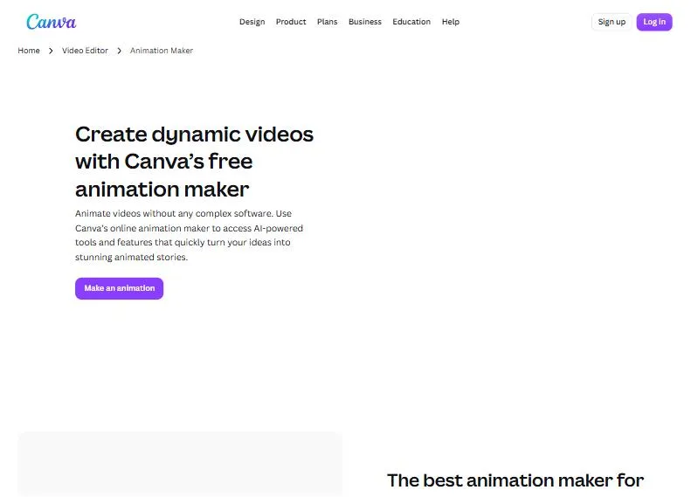This screenshot has height=497, width=698.
Task: Open the Product menu
Action: (x=291, y=22)
